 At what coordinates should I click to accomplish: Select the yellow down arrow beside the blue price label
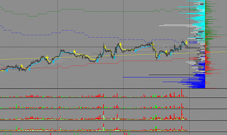coord(186,42)
